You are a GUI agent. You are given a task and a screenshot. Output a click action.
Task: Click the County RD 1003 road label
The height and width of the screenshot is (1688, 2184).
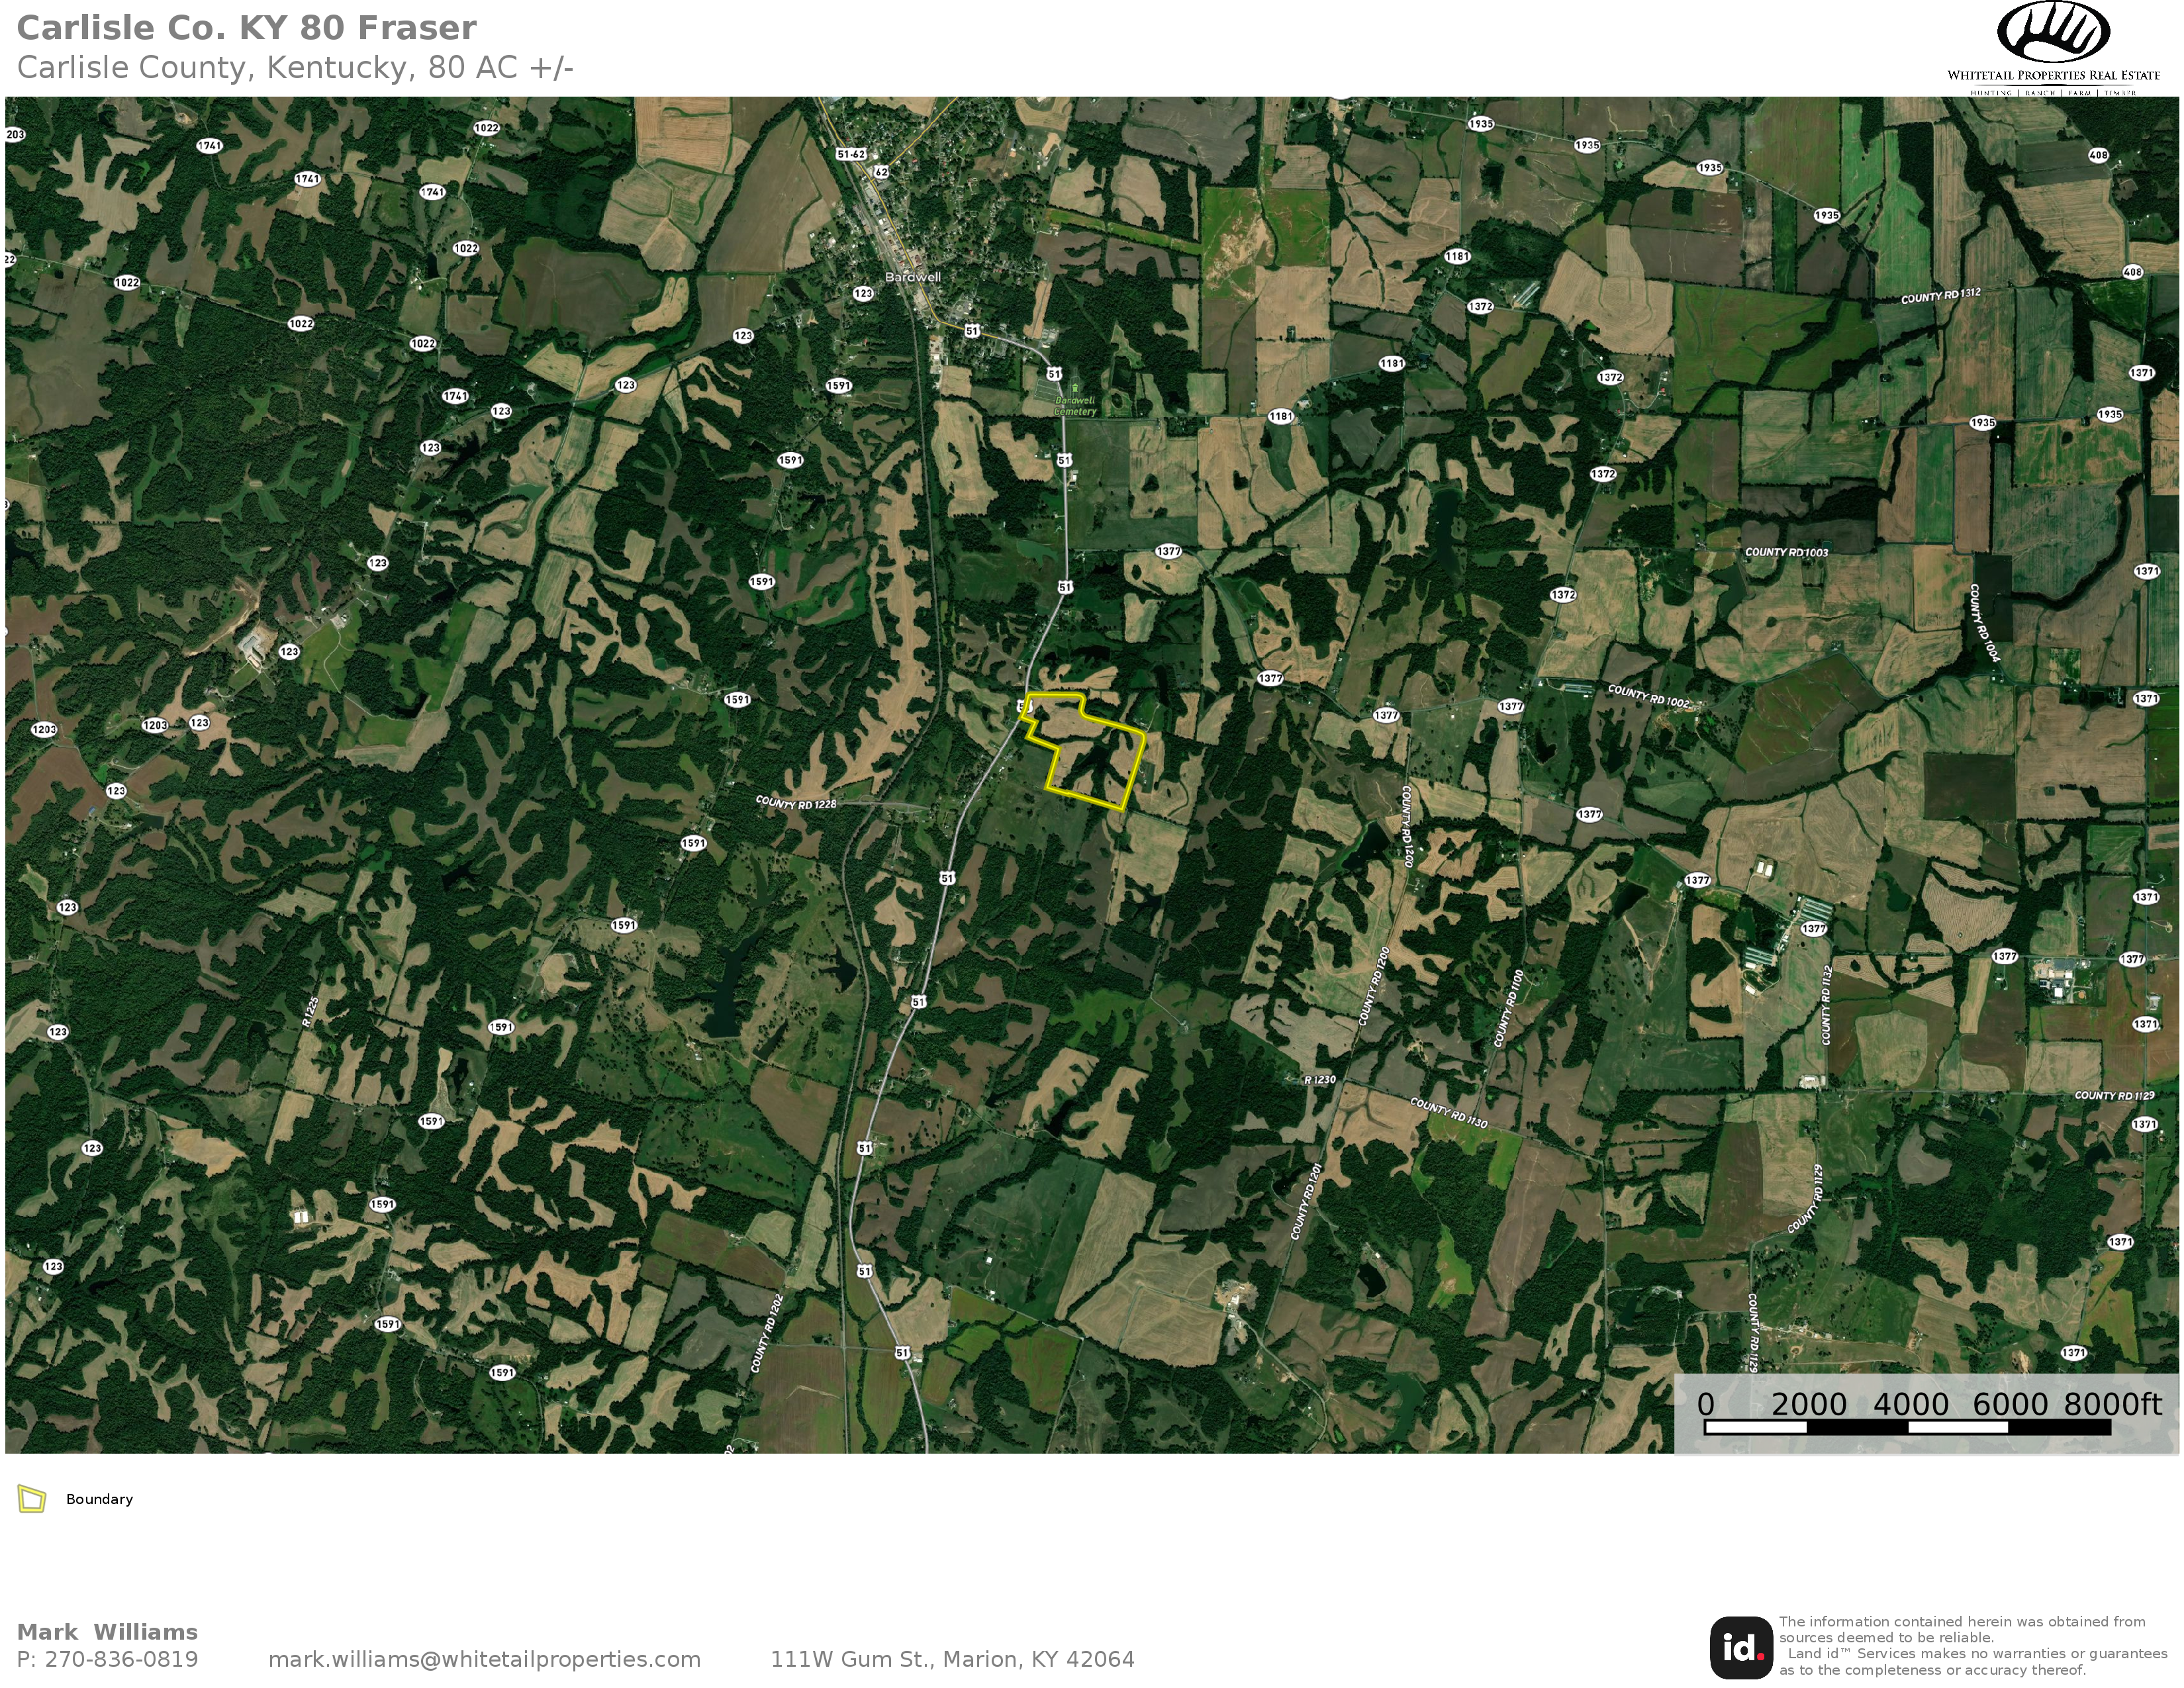click(1786, 552)
